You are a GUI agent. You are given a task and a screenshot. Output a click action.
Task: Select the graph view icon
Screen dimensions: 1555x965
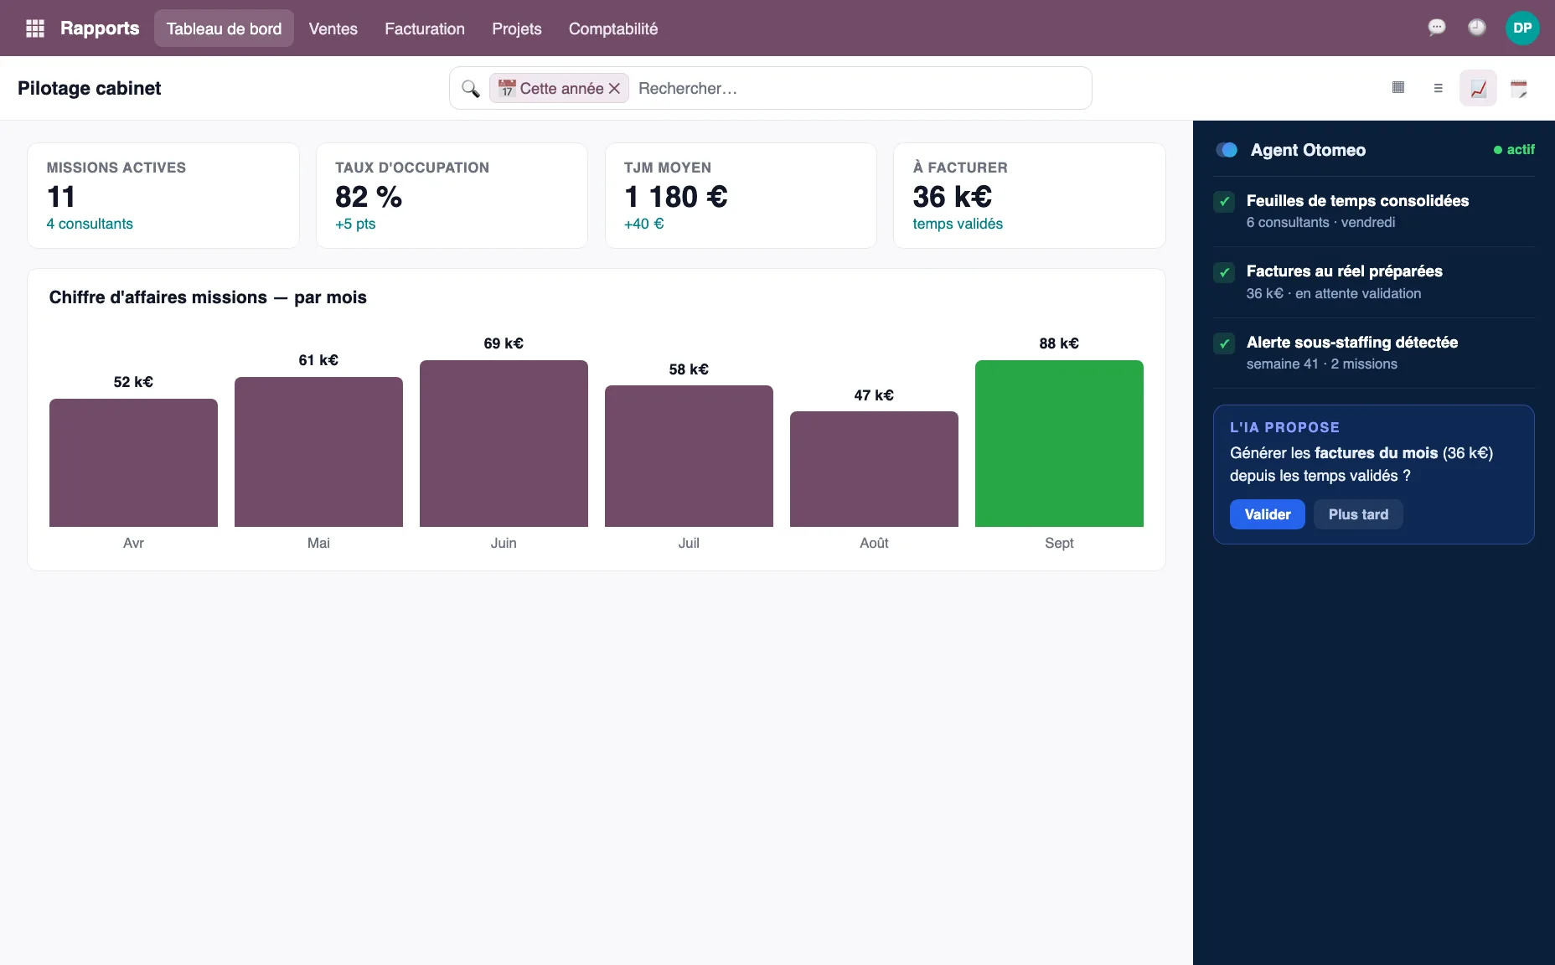(x=1478, y=88)
